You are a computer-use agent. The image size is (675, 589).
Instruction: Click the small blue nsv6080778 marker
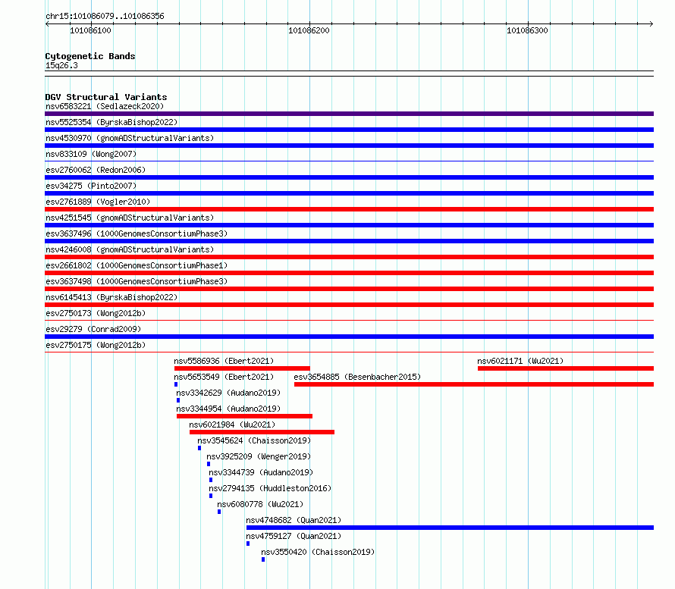pos(219,512)
